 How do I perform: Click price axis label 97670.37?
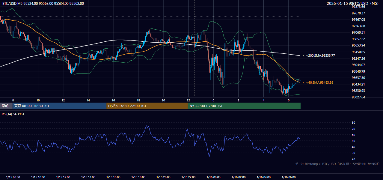[358, 13]
